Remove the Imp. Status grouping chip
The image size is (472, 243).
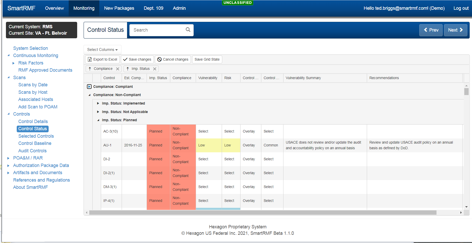coord(155,69)
